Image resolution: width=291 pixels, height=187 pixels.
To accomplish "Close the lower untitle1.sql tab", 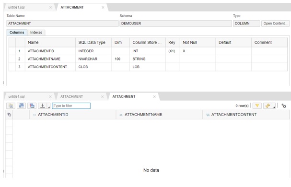I will [x=50, y=96].
